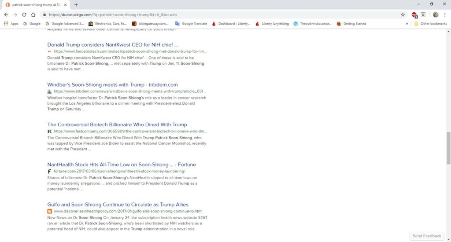Open Google Advanced Search bookmark
This screenshot has height=242, width=451.
(x=64, y=24)
